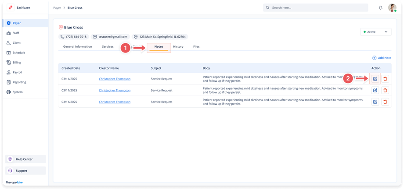Open the user profile avatar
Image resolution: width=404 pixels, height=190 pixels.
(392, 8)
